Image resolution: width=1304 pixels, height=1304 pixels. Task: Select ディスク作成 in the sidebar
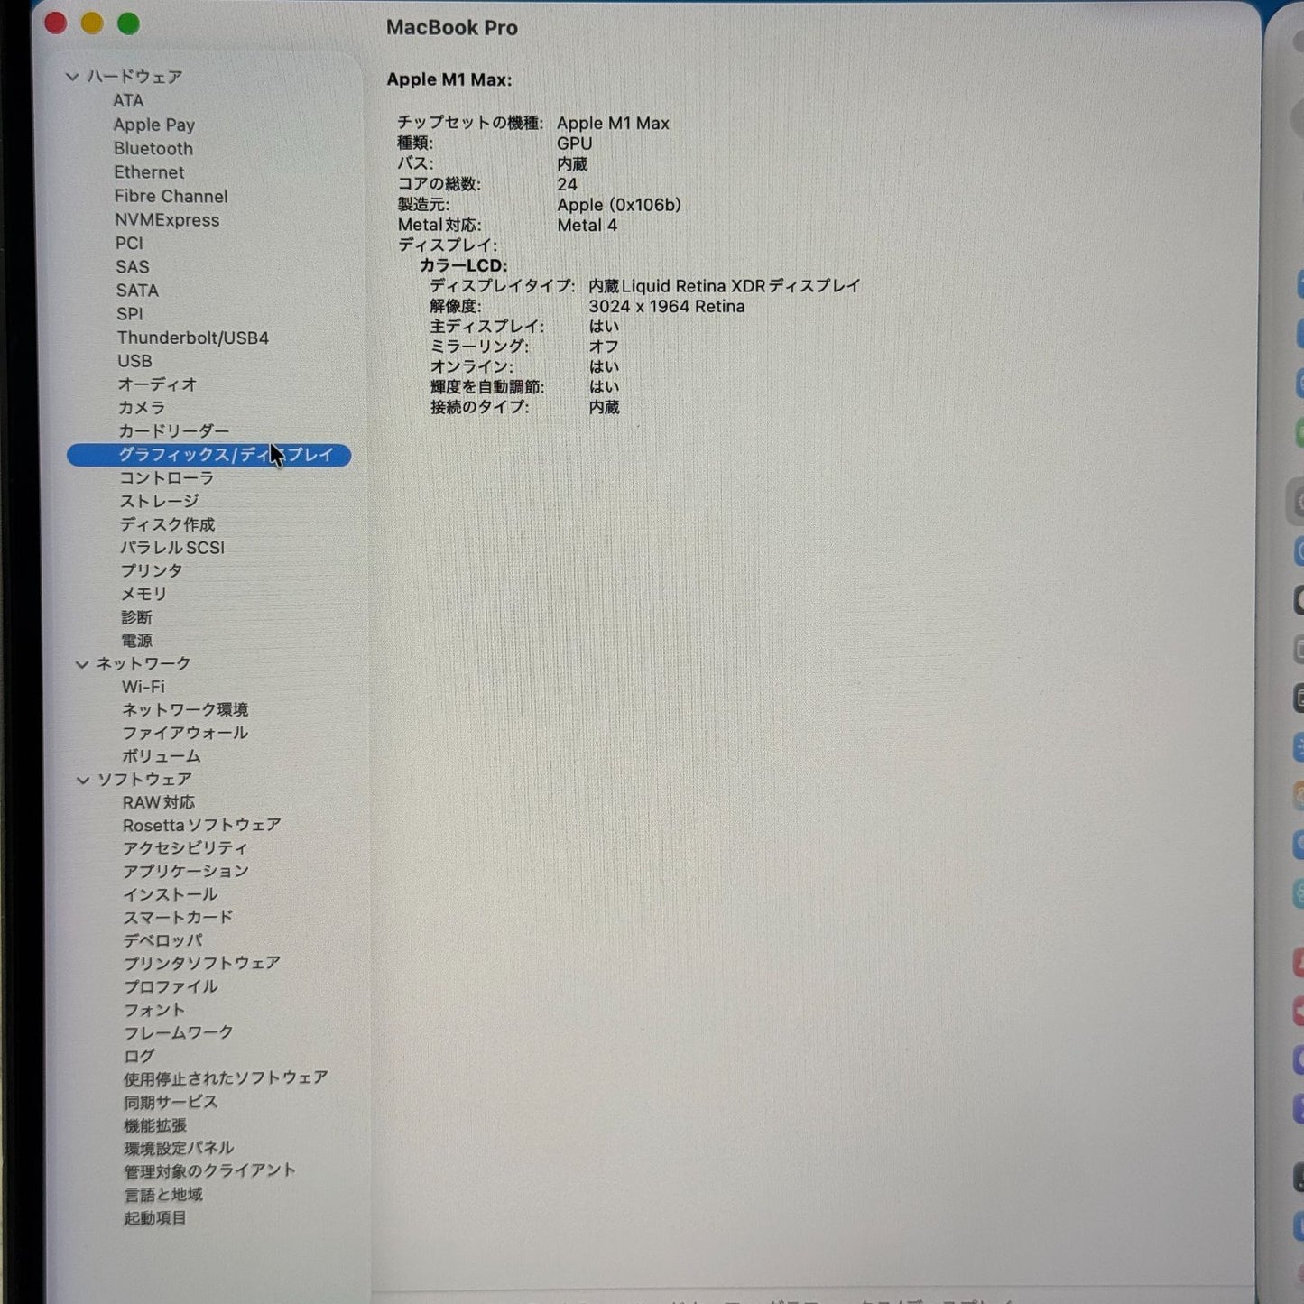point(167,524)
